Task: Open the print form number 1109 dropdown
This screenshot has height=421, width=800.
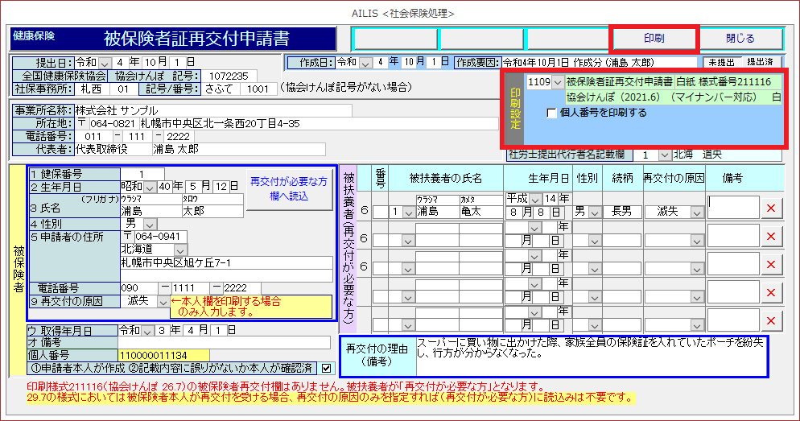Action: click(557, 82)
